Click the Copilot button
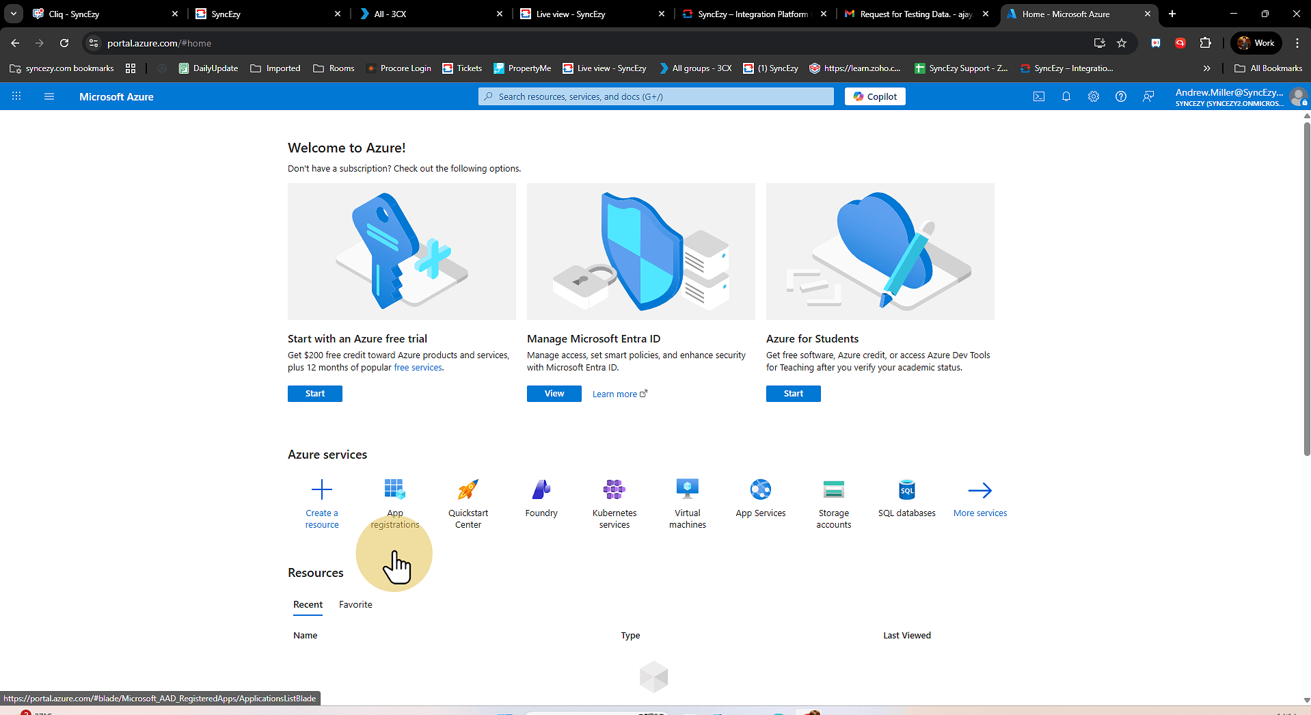The width and height of the screenshot is (1311, 715). tap(875, 96)
